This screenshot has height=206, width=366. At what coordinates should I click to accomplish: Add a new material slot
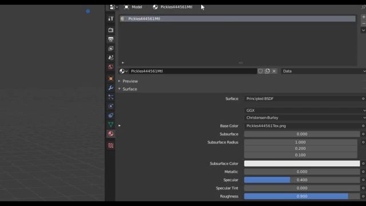[x=364, y=17]
